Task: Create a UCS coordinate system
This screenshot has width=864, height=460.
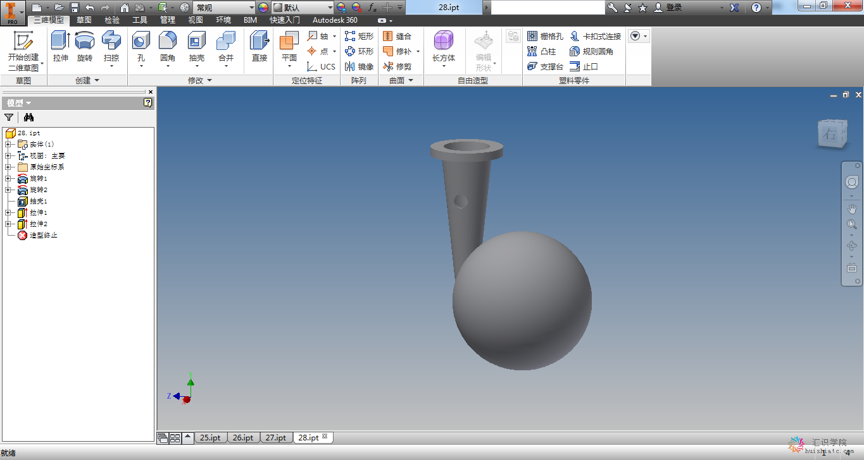Action: (322, 66)
